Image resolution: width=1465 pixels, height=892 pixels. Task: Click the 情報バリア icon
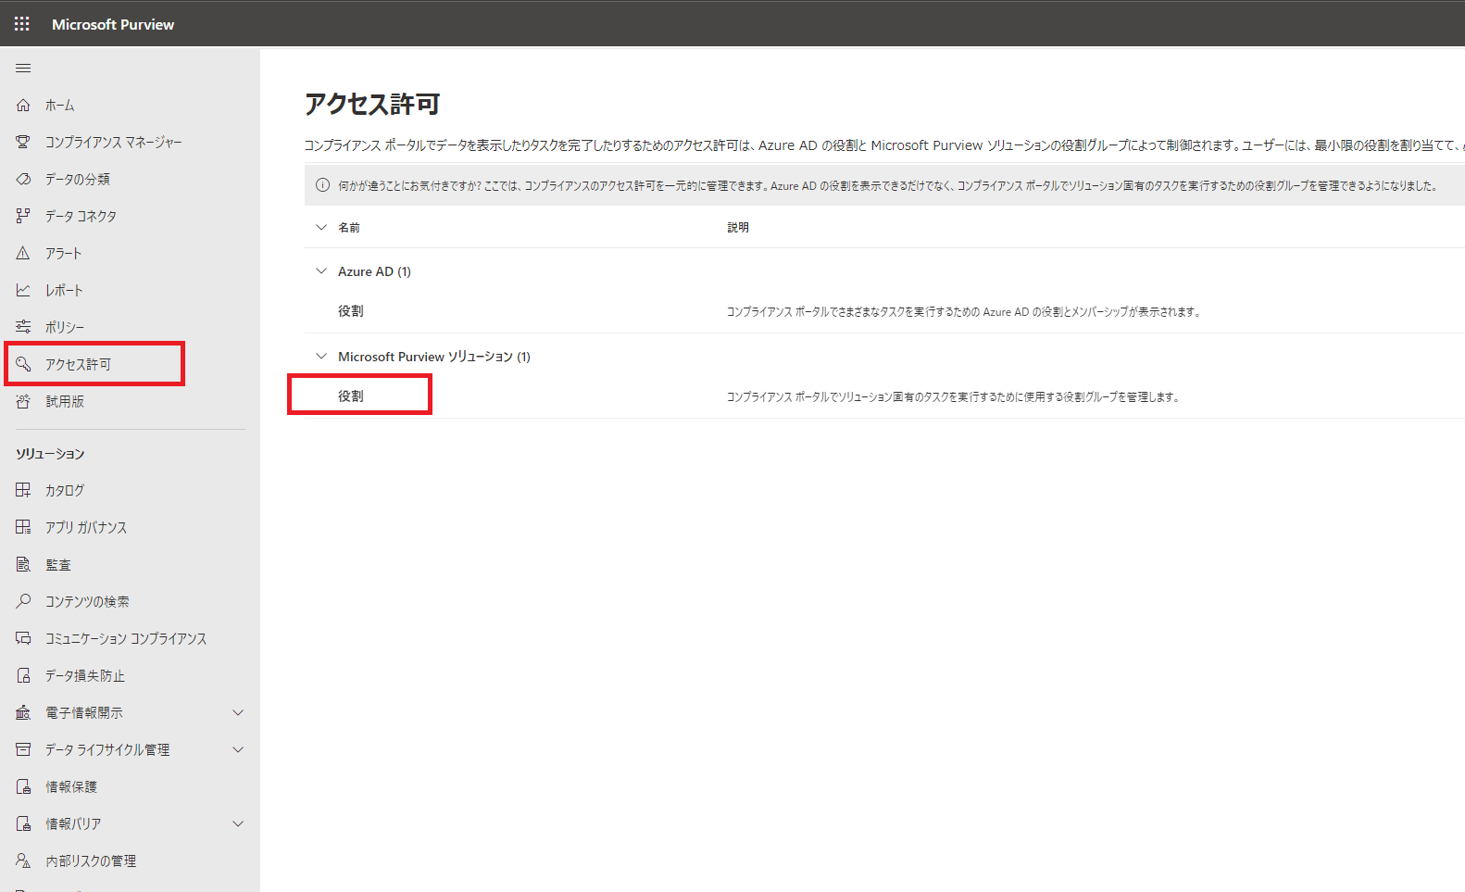point(23,824)
